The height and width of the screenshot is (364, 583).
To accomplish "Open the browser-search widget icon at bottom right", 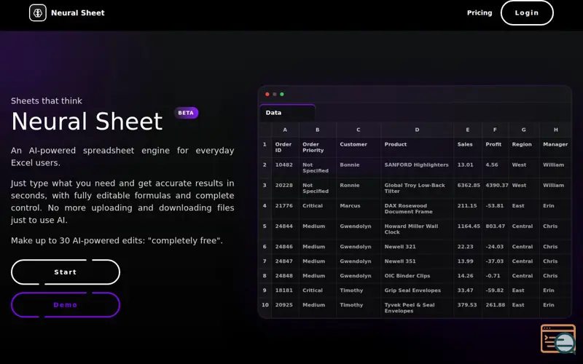I will coord(558,339).
